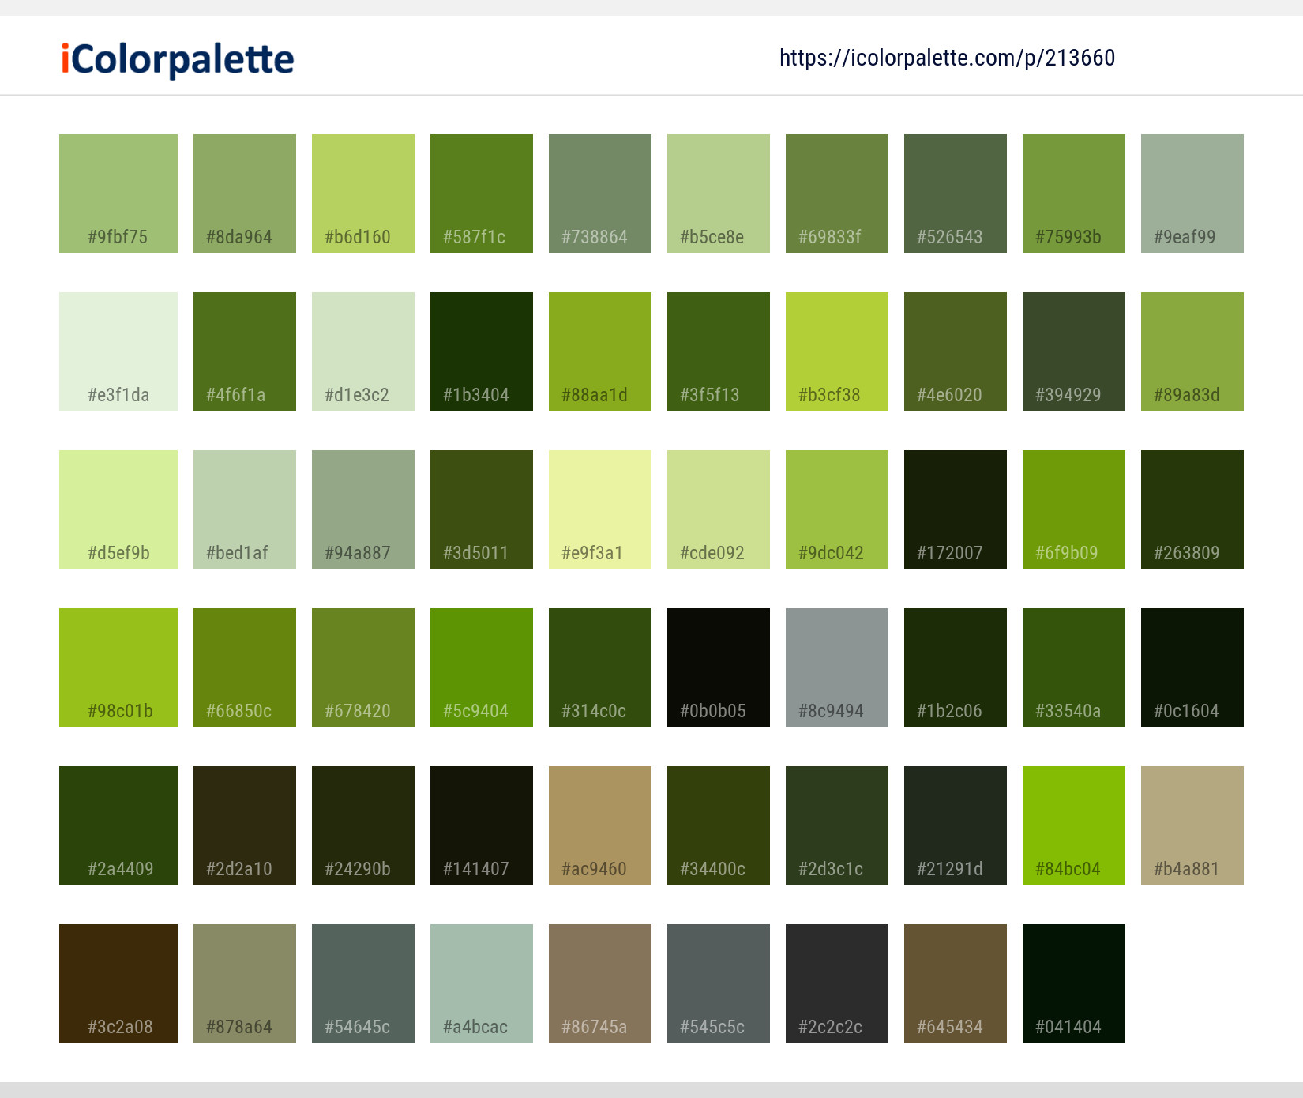
Task: Pick the #9dc042 swatch
Action: click(837, 510)
